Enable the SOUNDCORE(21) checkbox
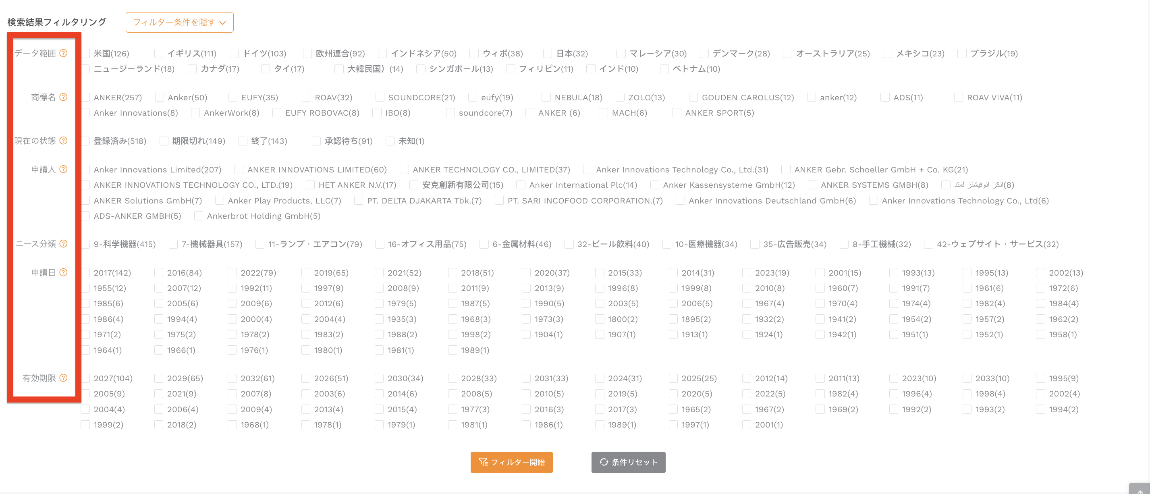The height and width of the screenshot is (494, 1150). (380, 97)
